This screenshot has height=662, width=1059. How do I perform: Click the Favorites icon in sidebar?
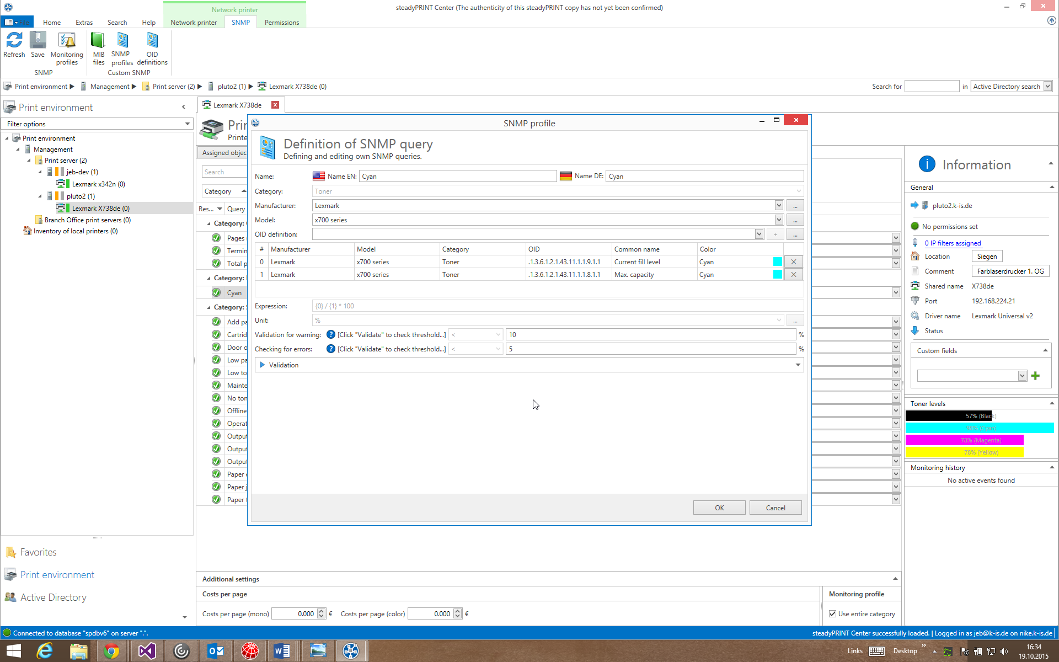coord(10,552)
